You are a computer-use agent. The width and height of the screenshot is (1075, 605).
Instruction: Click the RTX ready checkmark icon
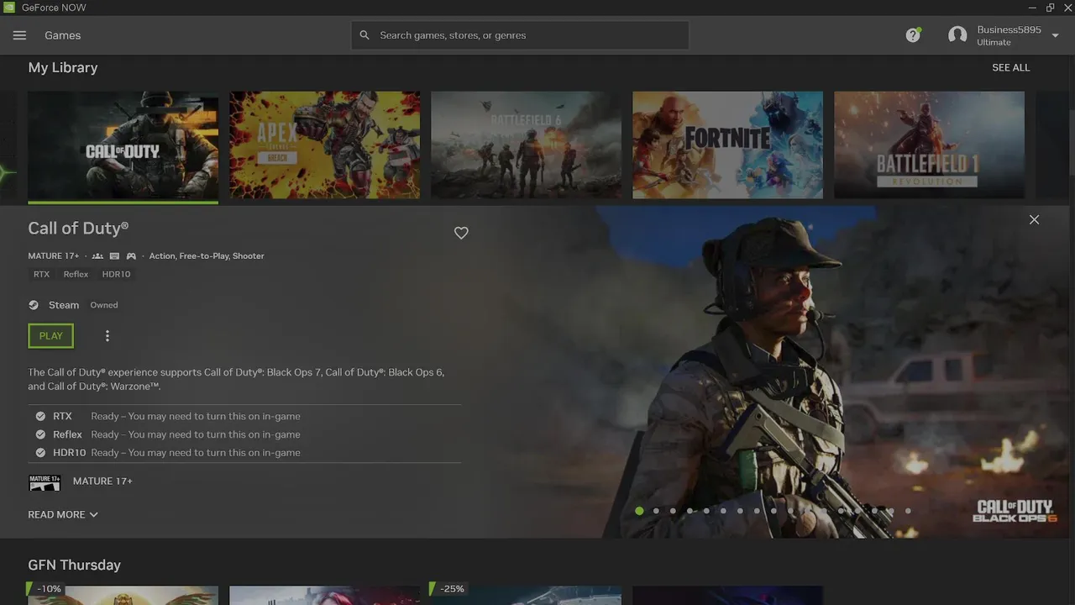point(40,416)
